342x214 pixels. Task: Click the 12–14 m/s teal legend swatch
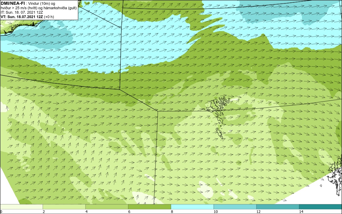point(278,207)
